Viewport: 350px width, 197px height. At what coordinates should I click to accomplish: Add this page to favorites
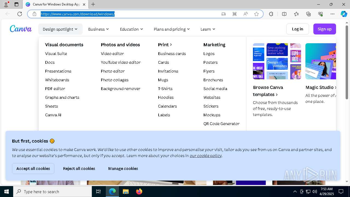pos(256,14)
